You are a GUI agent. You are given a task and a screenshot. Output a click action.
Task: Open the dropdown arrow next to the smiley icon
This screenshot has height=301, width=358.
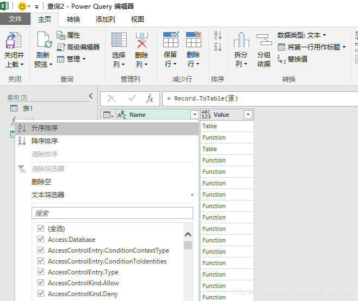pos(29,6)
